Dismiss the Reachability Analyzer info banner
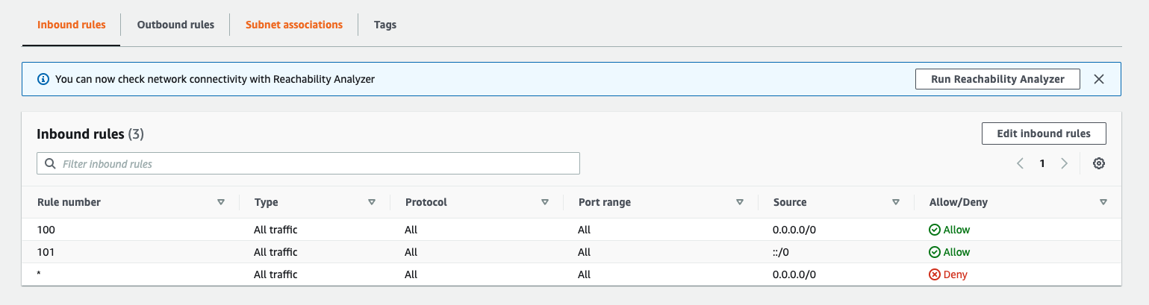 pos(1098,79)
